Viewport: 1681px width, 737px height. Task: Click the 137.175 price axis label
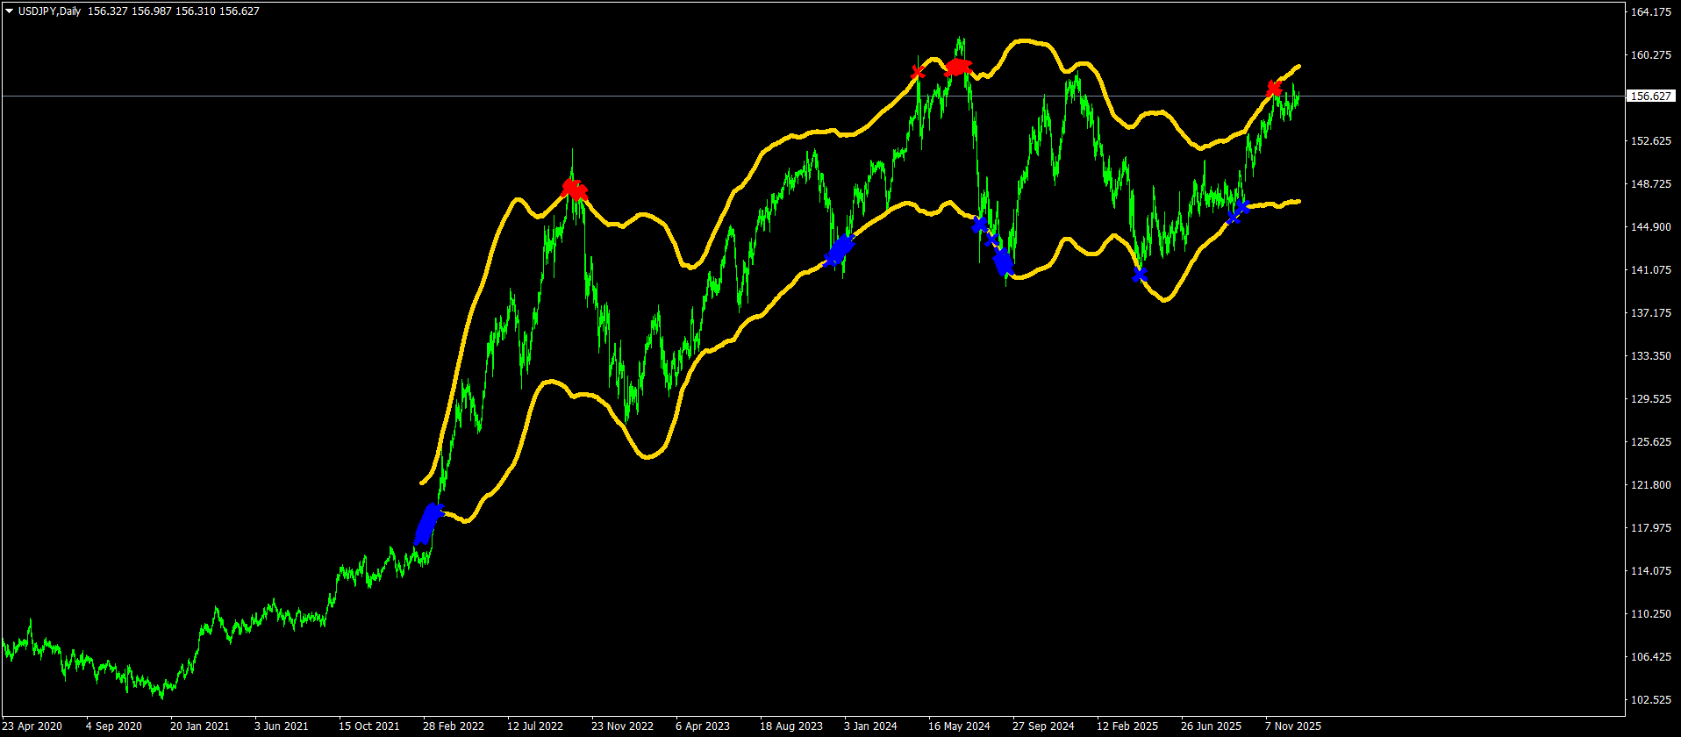point(1649,313)
